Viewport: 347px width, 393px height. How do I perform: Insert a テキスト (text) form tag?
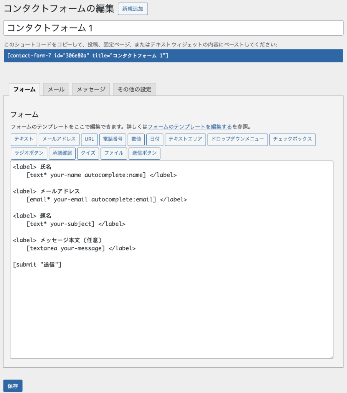[x=23, y=140]
